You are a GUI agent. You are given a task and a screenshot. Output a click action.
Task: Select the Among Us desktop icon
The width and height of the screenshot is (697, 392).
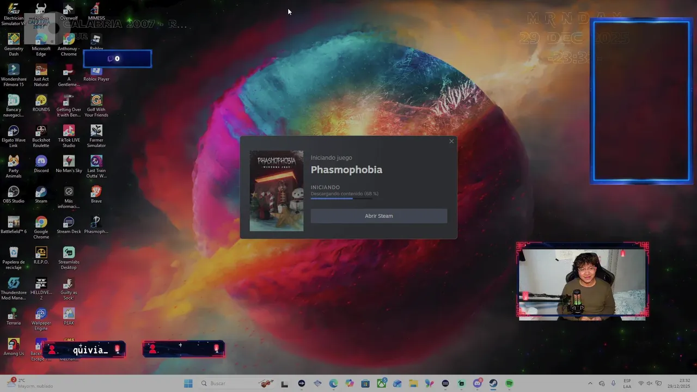(x=14, y=347)
